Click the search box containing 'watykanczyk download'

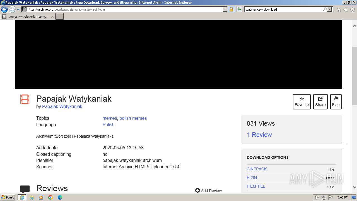(283, 9)
